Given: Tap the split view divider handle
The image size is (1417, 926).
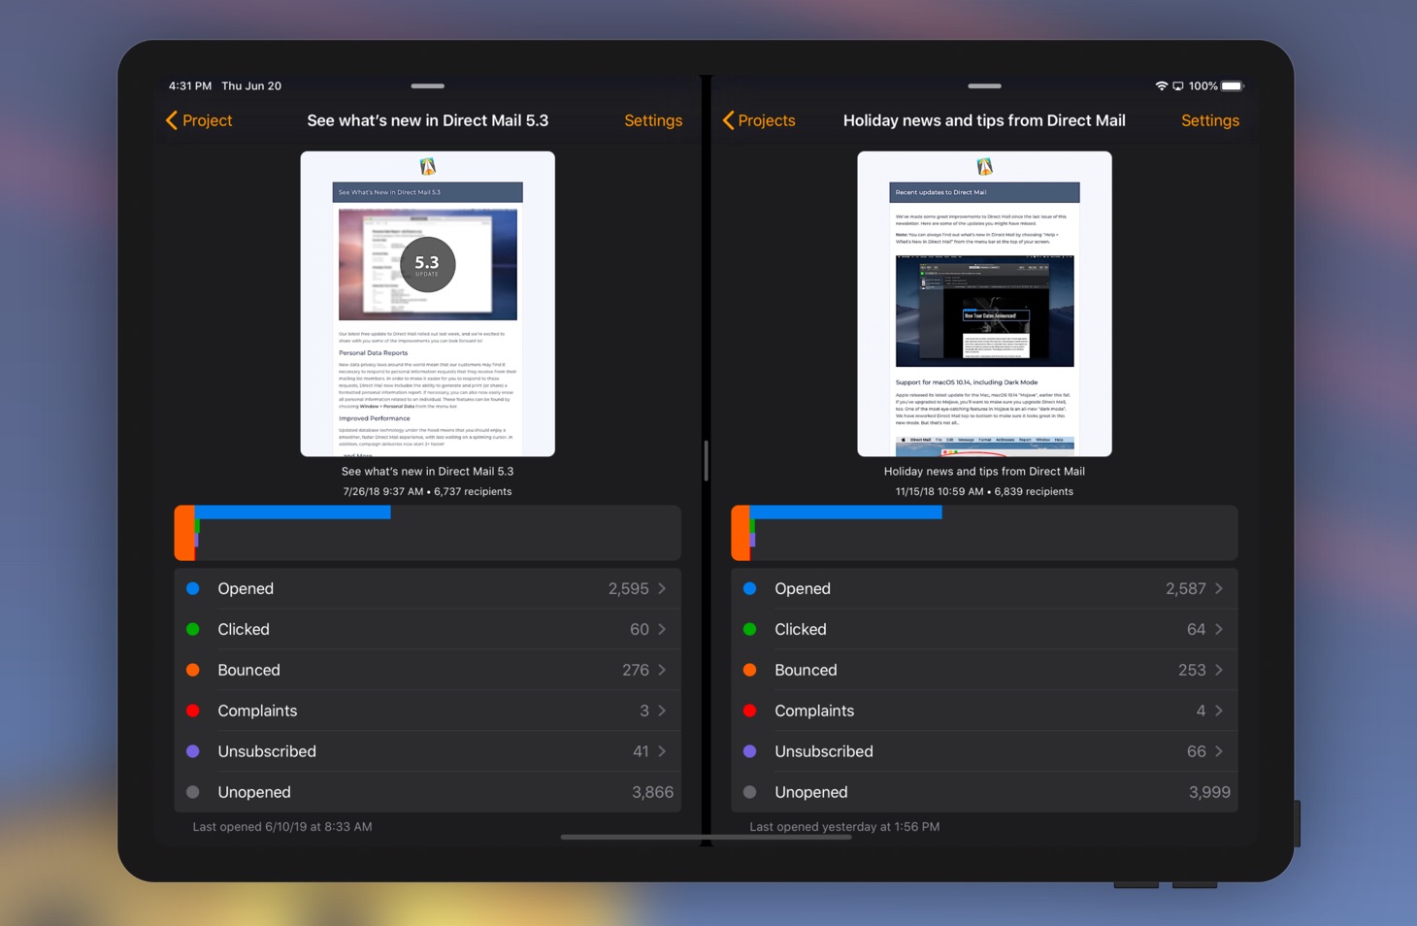Looking at the screenshot, I should [706, 461].
